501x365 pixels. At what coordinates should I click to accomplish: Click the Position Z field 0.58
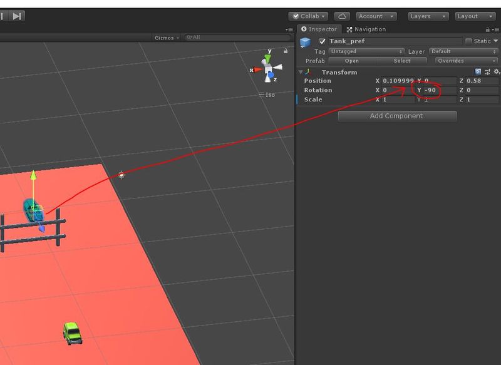pyautogui.click(x=482, y=81)
